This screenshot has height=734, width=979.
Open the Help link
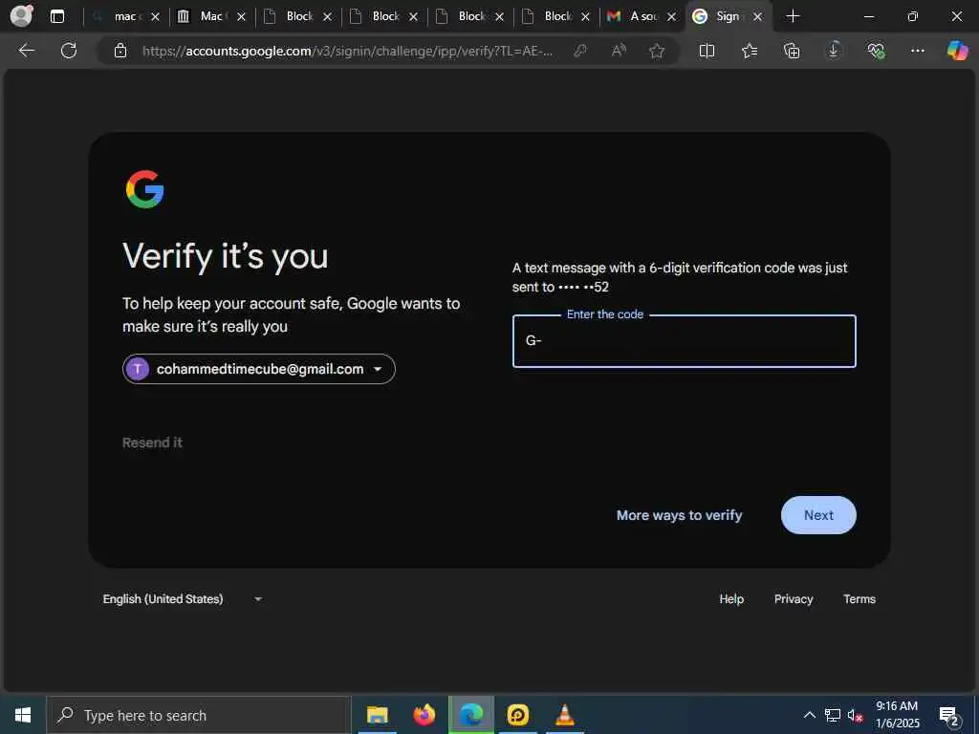pyautogui.click(x=731, y=599)
